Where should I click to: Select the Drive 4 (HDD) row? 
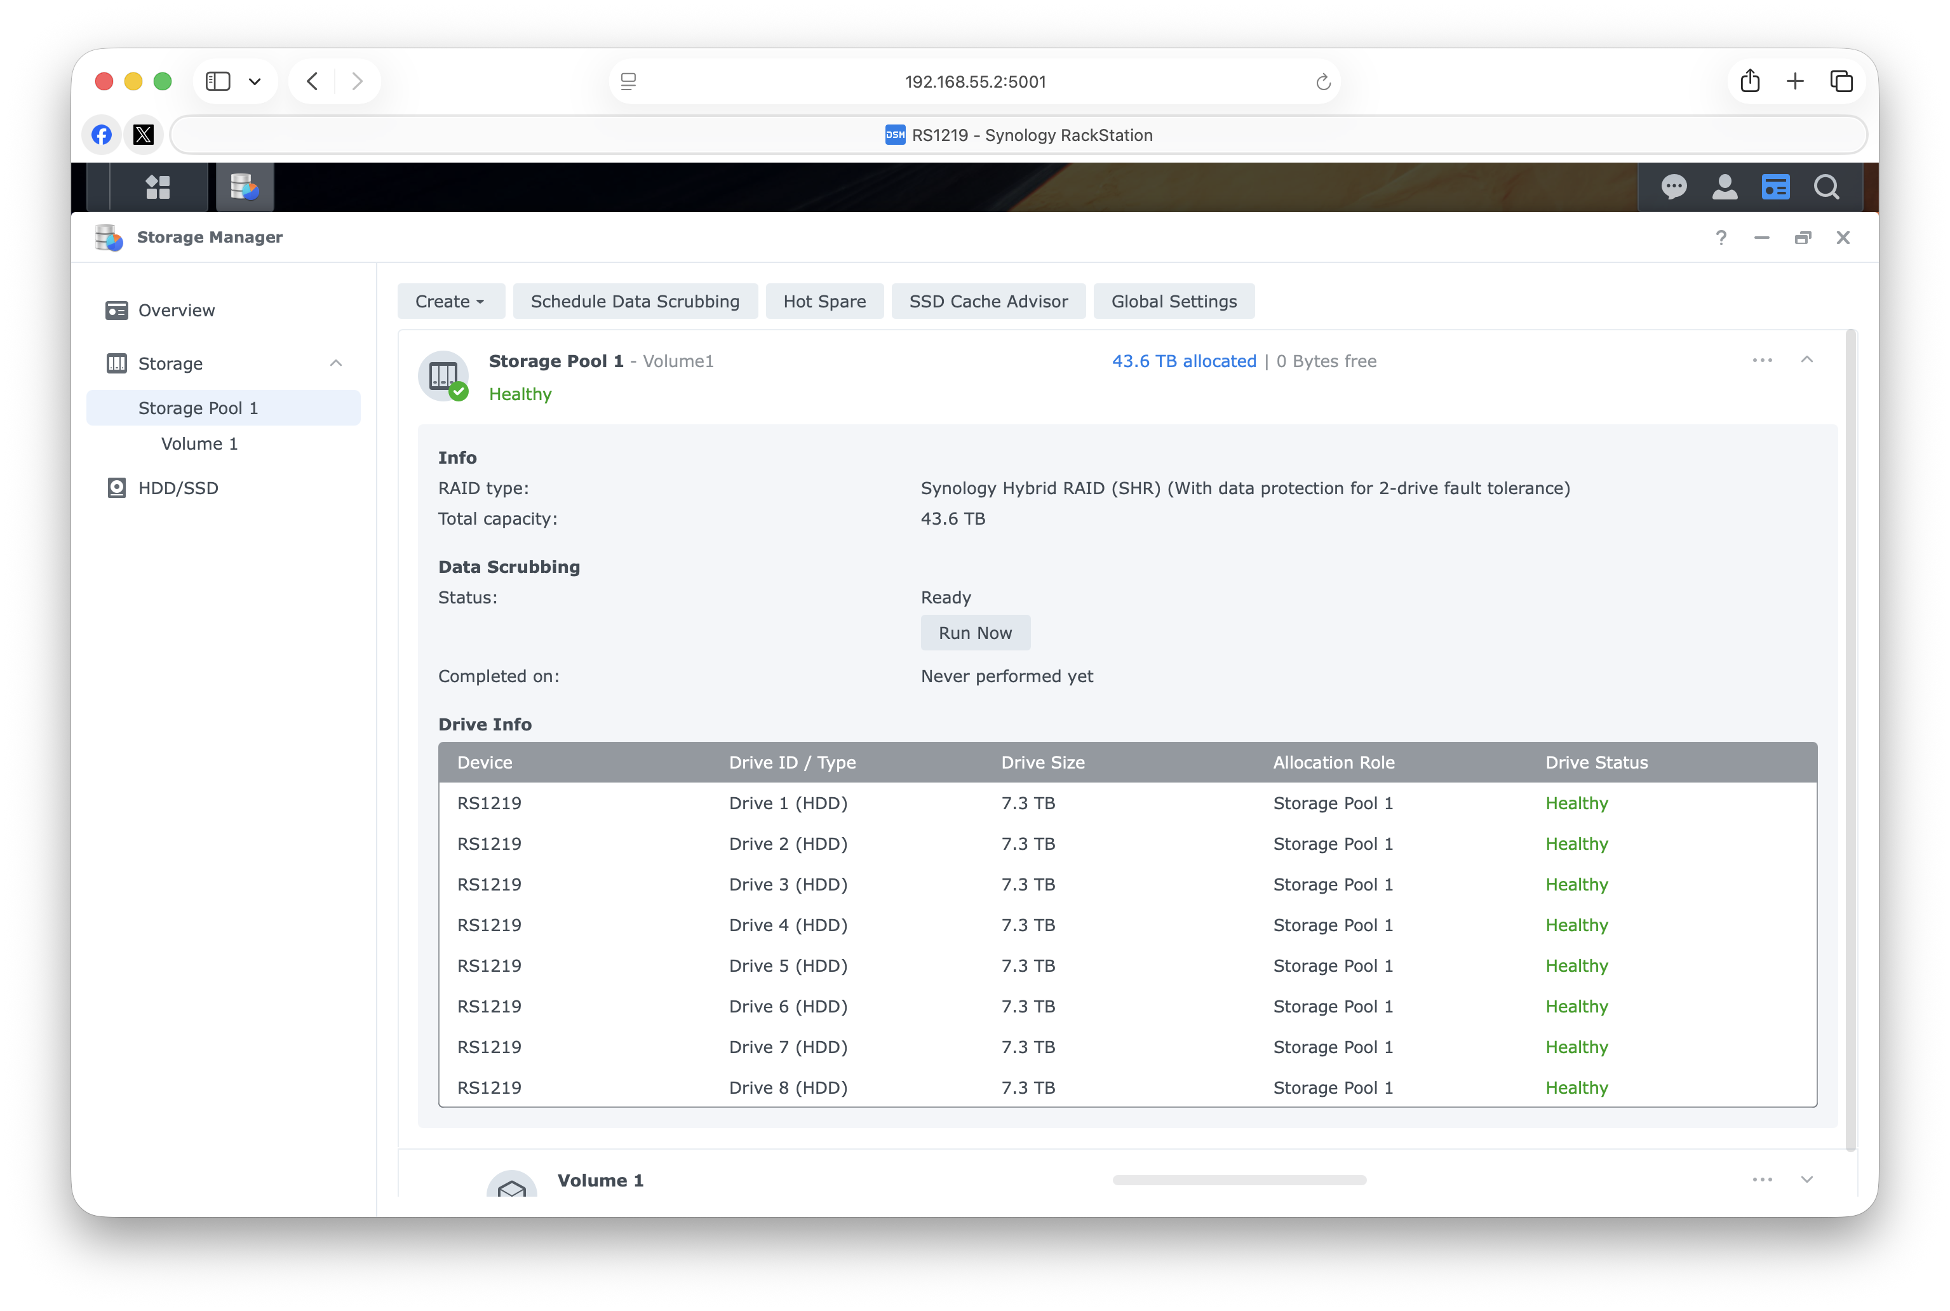[1128, 925]
